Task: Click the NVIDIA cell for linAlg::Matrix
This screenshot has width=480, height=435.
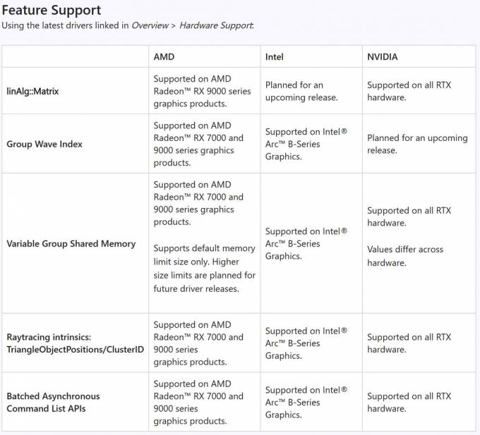Action: pyautogui.click(x=409, y=91)
